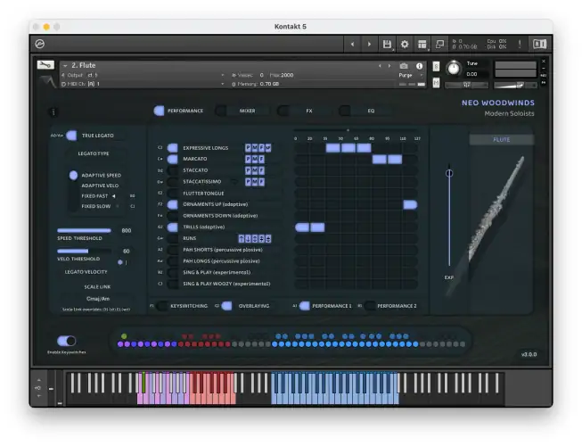
Task: Open the workspace layout panel icon
Action: (x=422, y=45)
